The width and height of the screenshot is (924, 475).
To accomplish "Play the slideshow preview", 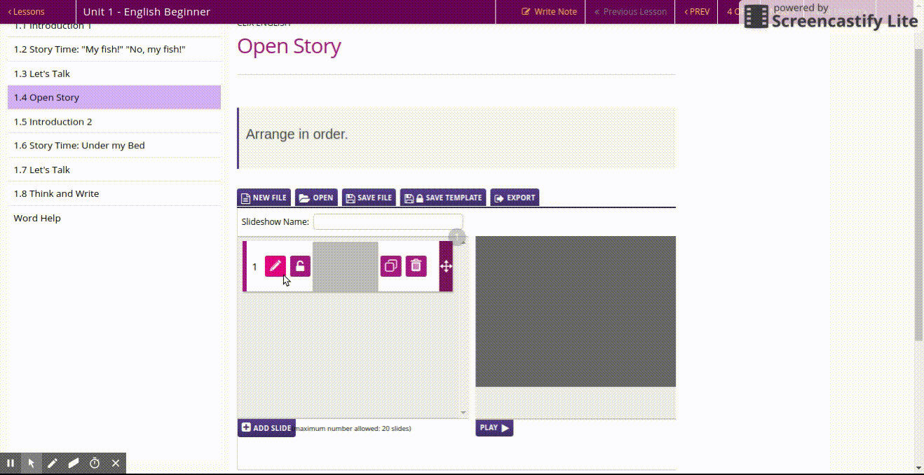I will click(x=494, y=427).
